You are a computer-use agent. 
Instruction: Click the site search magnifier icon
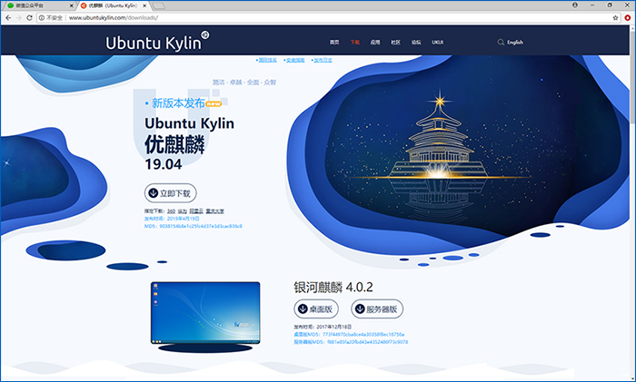501,42
